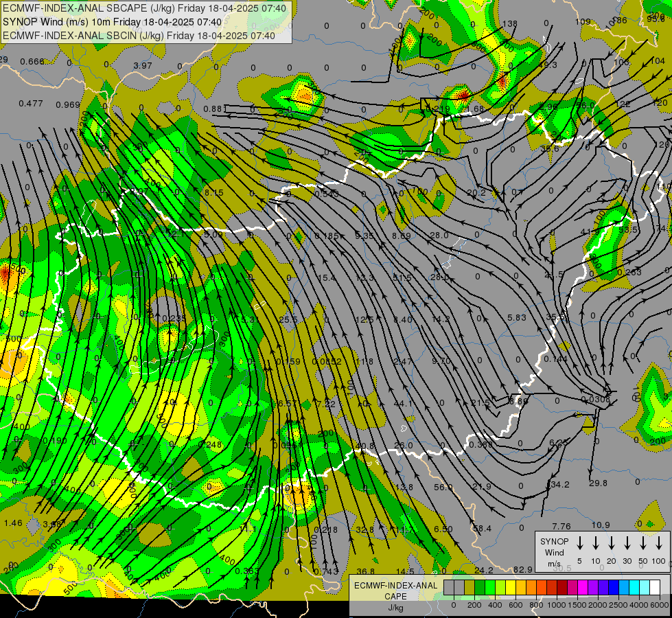The width and height of the screenshot is (672, 618).
Task: Click the map value 7.76
Action: pyautogui.click(x=561, y=526)
